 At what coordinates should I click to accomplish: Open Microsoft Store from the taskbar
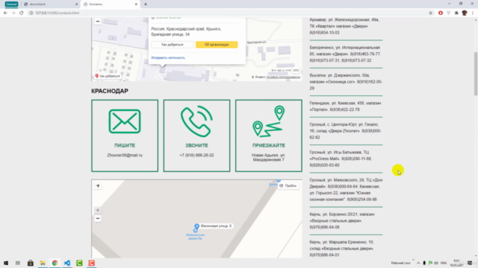(x=31, y=263)
